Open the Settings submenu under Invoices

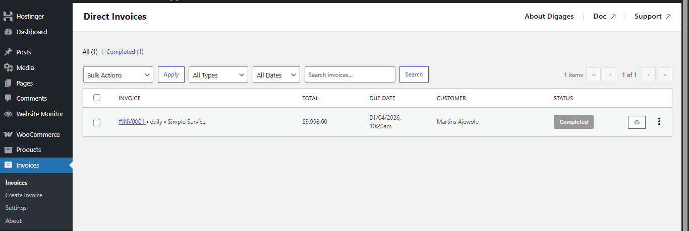pos(16,208)
